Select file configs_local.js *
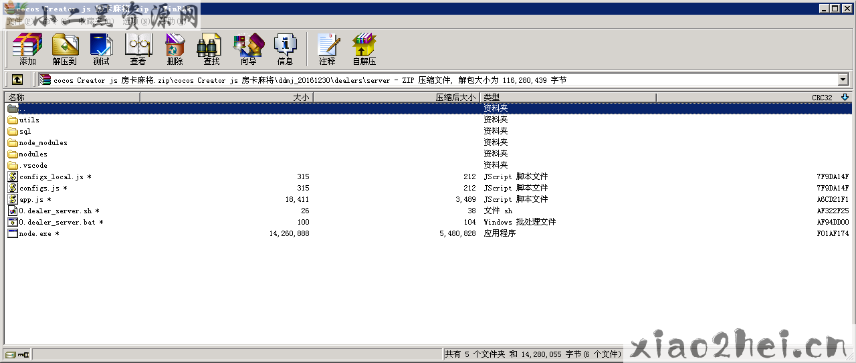Image resolution: width=856 pixels, height=363 pixels. click(56, 176)
